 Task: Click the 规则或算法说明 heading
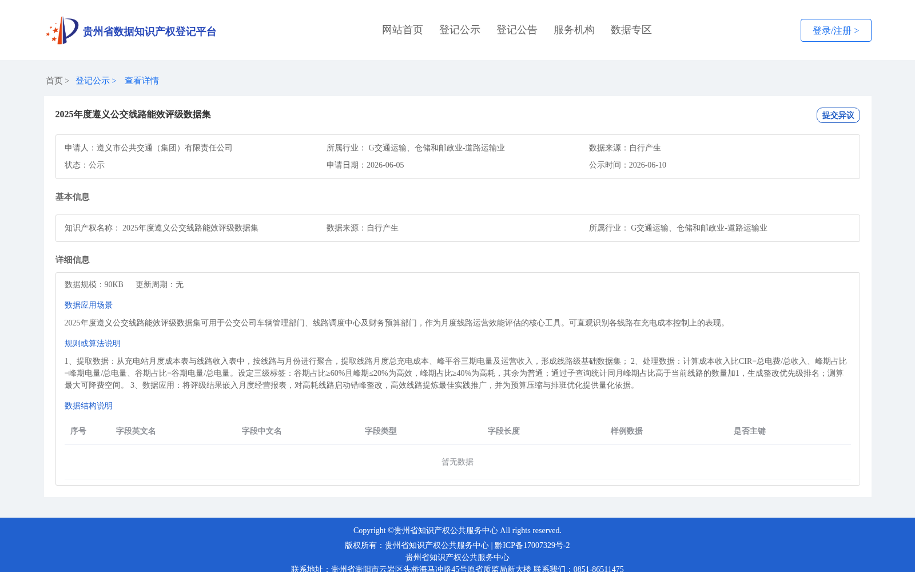pos(93,343)
